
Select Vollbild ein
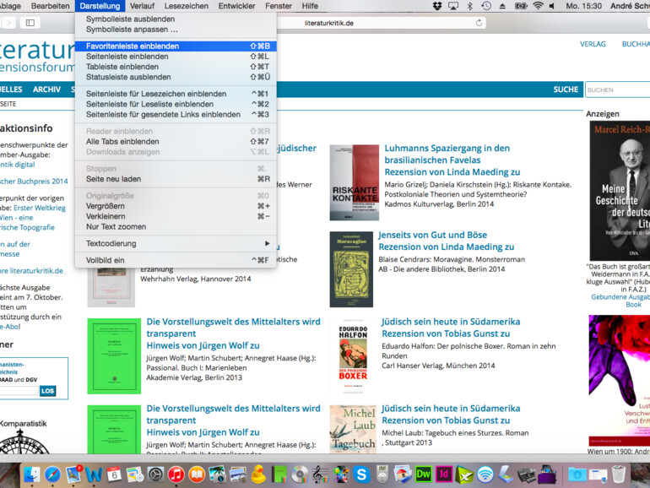pyautogui.click(x=176, y=260)
